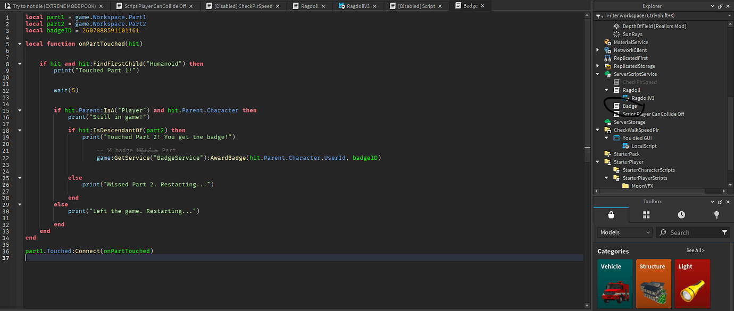Image resolution: width=734 pixels, height=311 pixels.
Task: Switch to the Ragdoll script tab
Action: coord(309,6)
